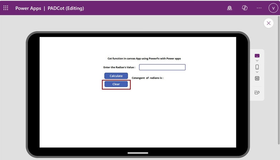This screenshot has width=280, height=160.
Task: Click the Clear button
Action: tap(116, 84)
